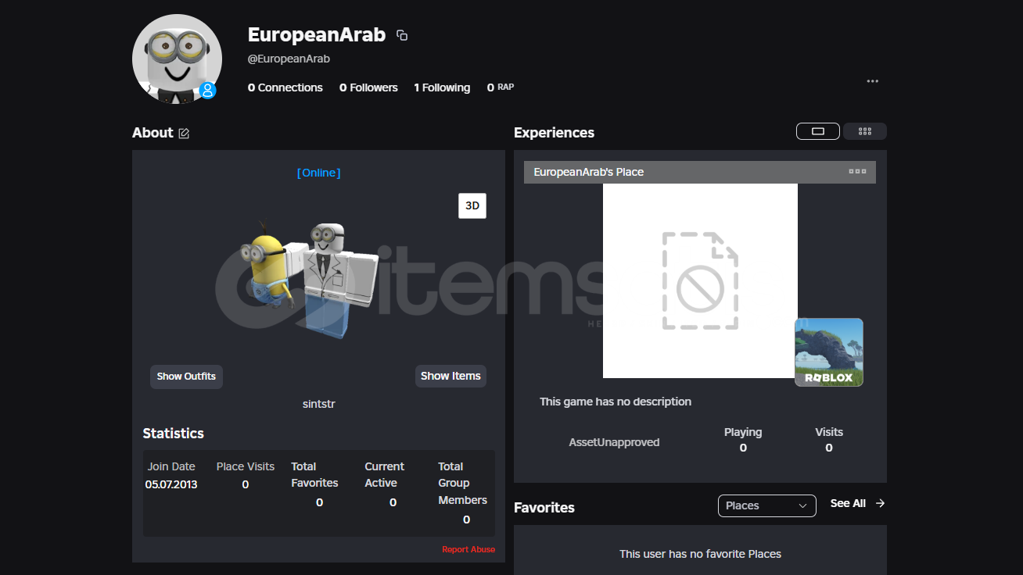Image resolution: width=1023 pixels, height=575 pixels.
Task: Click Show Items button
Action: click(x=450, y=376)
